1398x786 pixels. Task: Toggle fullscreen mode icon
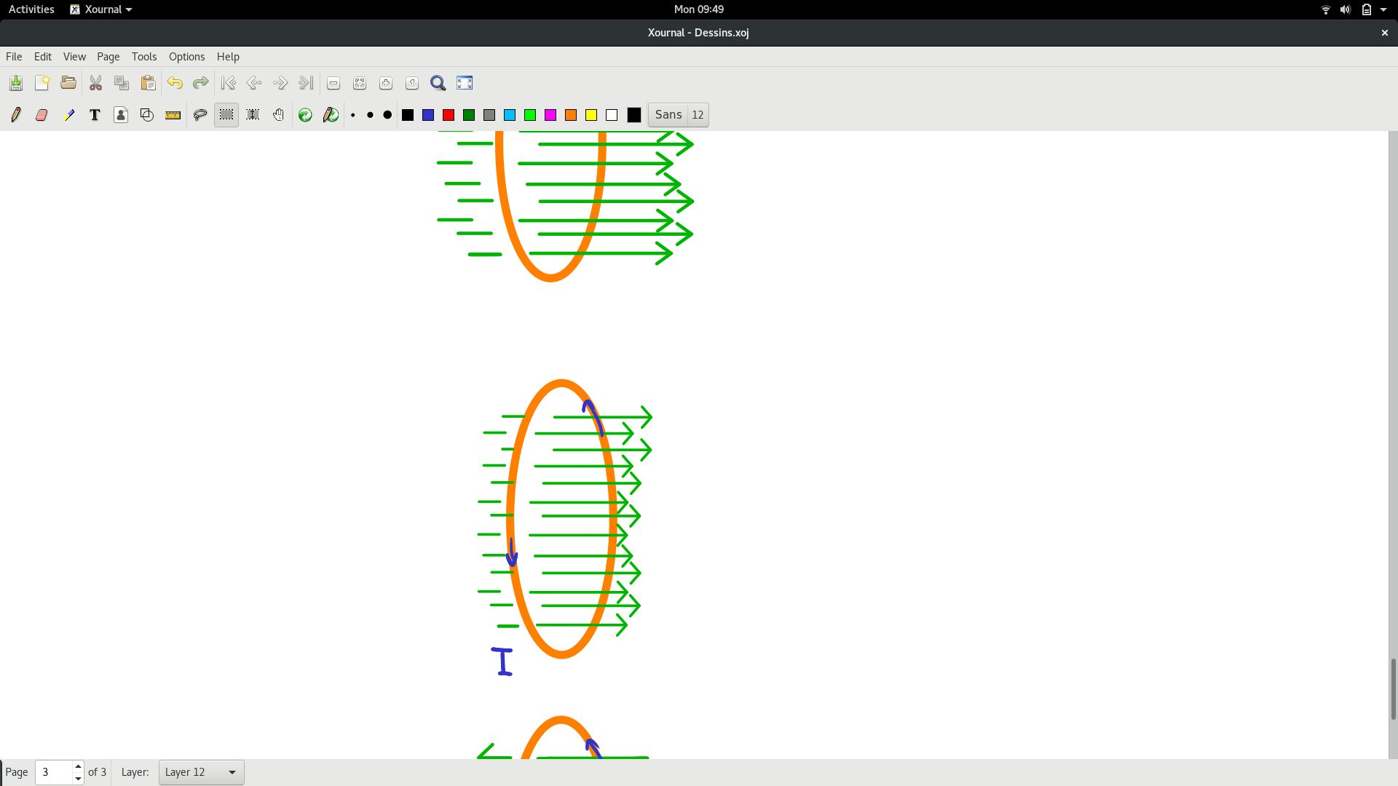click(x=465, y=83)
